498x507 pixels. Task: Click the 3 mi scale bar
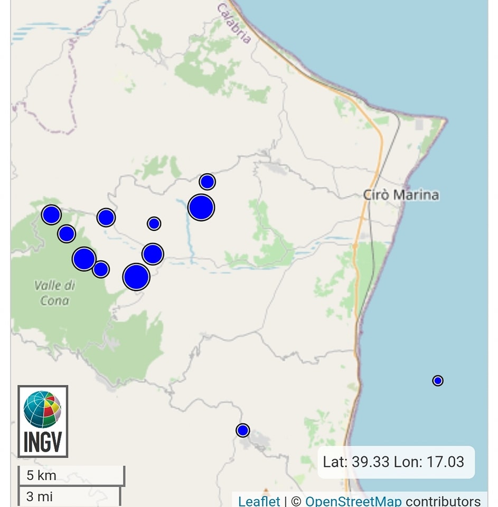70,496
